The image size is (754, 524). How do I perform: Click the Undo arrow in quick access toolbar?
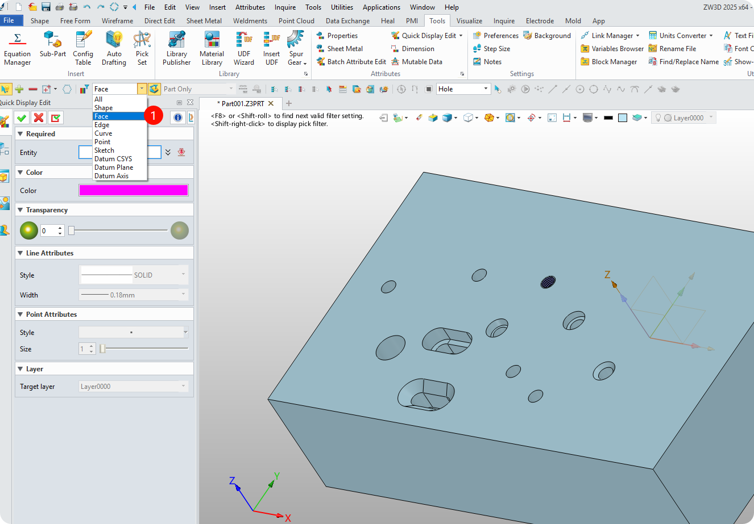tap(86, 7)
